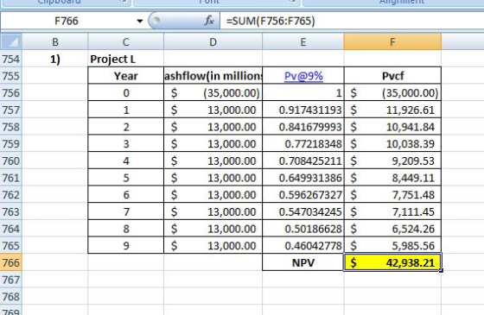Click the cell with 7,111.45
Screen dimensions: 484x315
click(x=392, y=211)
